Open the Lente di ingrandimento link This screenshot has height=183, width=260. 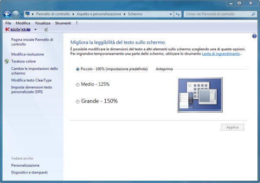coord(221,54)
